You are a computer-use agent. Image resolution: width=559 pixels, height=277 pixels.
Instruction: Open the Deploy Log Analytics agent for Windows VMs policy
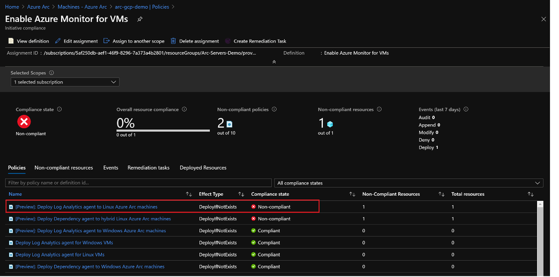coord(64,243)
